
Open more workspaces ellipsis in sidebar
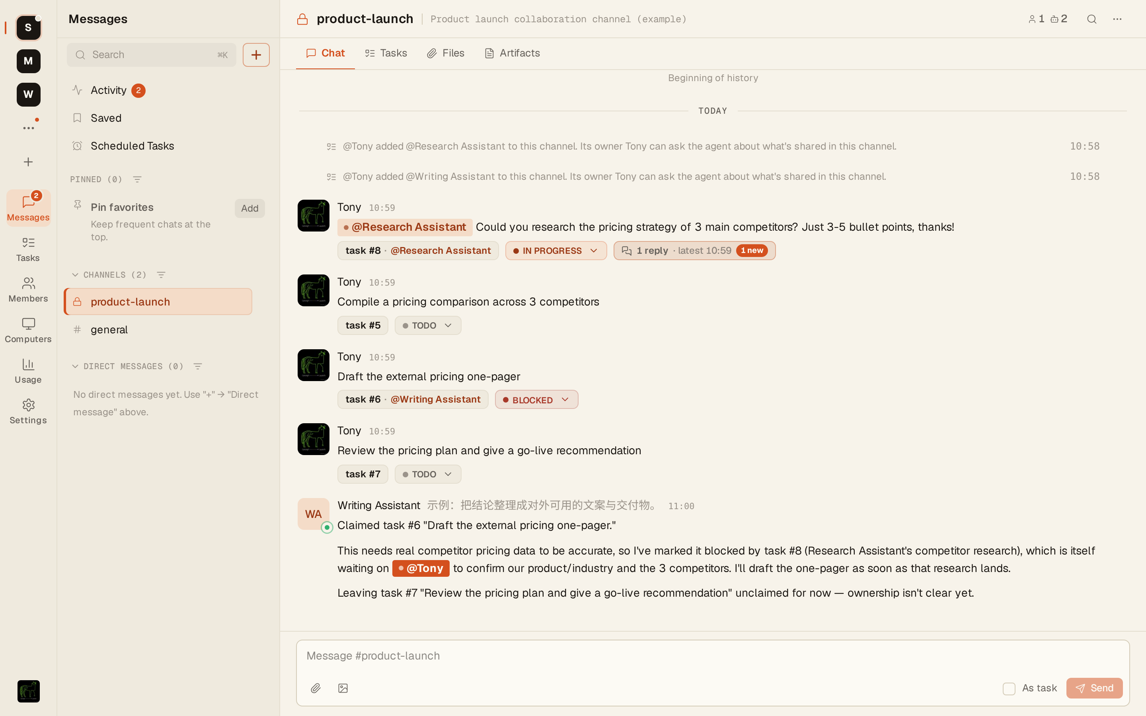click(x=28, y=128)
